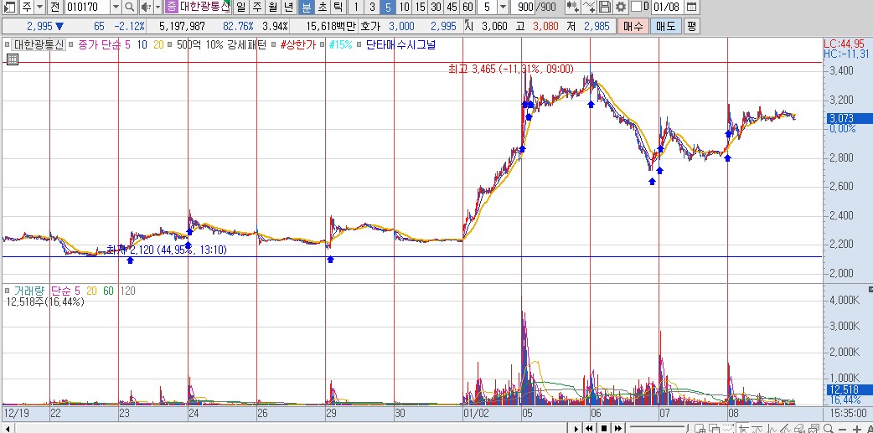
Task: Toggle the #상한가 legend marker
Action: point(274,44)
